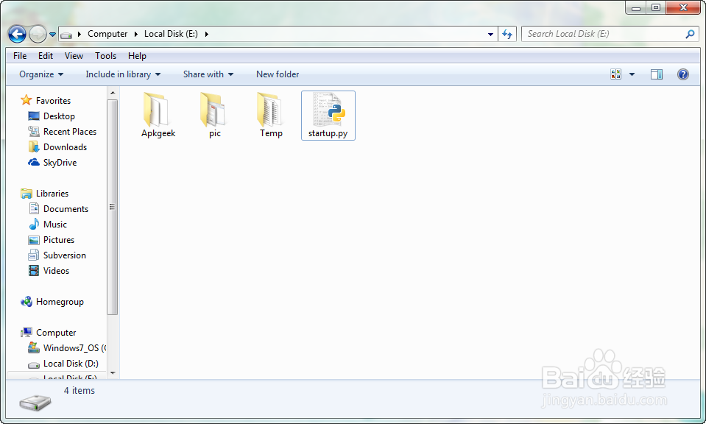Open the Share with dropdown
Image resolution: width=706 pixels, height=424 pixels.
point(208,74)
